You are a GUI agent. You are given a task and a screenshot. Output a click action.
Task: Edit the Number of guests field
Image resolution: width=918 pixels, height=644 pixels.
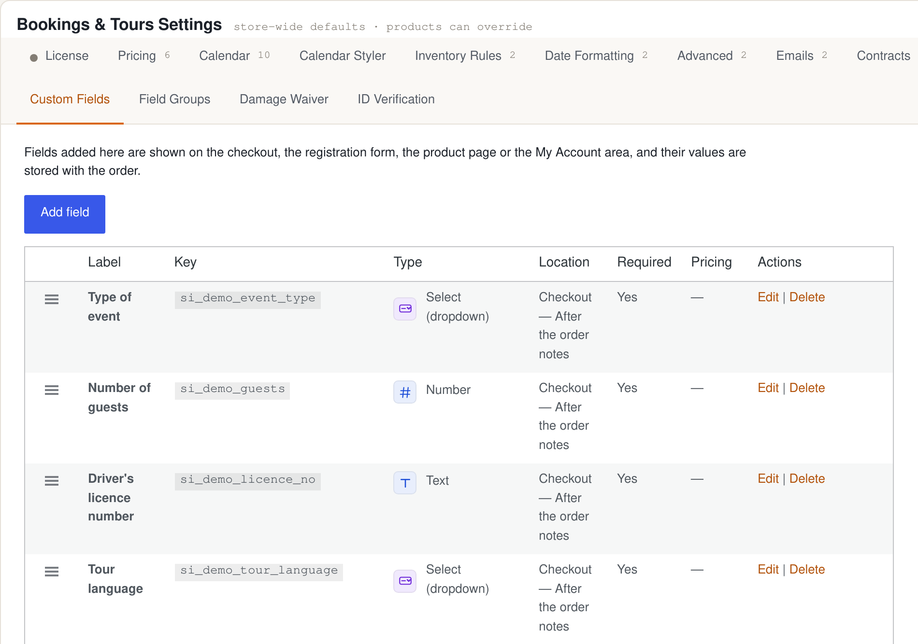pyautogui.click(x=768, y=388)
